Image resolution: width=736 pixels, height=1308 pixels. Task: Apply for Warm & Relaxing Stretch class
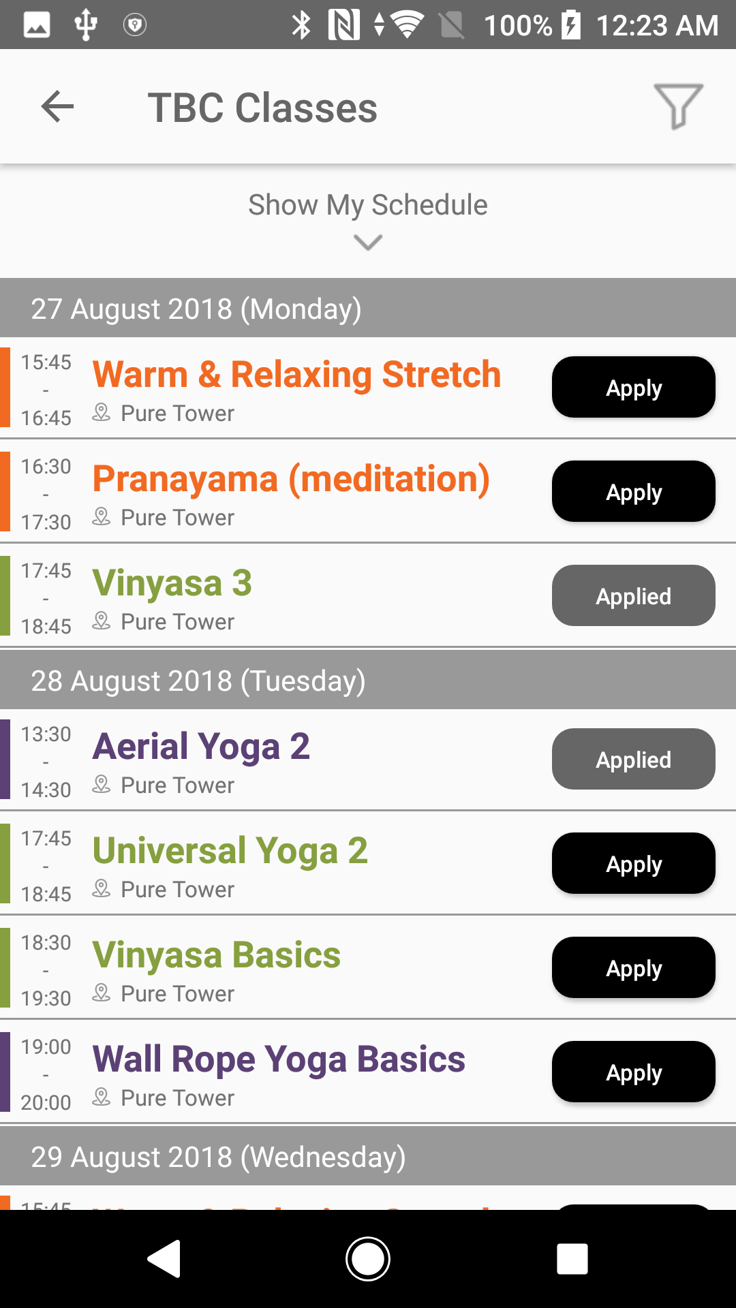point(633,387)
